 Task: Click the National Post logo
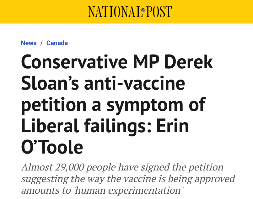pyautogui.click(x=130, y=12)
